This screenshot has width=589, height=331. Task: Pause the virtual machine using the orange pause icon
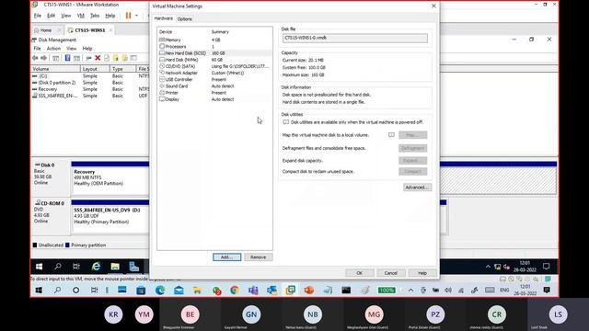point(128,16)
